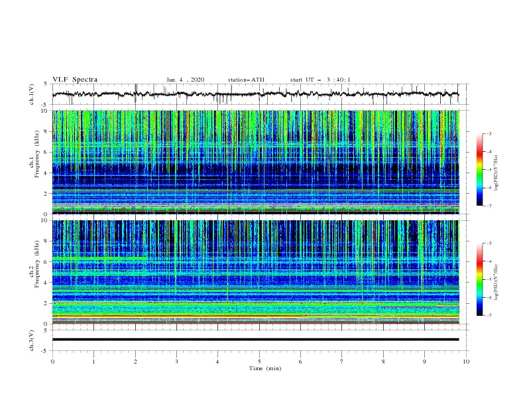Click the "-5" tick on ch.3(V) axis
525x406 pixels.
point(45,351)
